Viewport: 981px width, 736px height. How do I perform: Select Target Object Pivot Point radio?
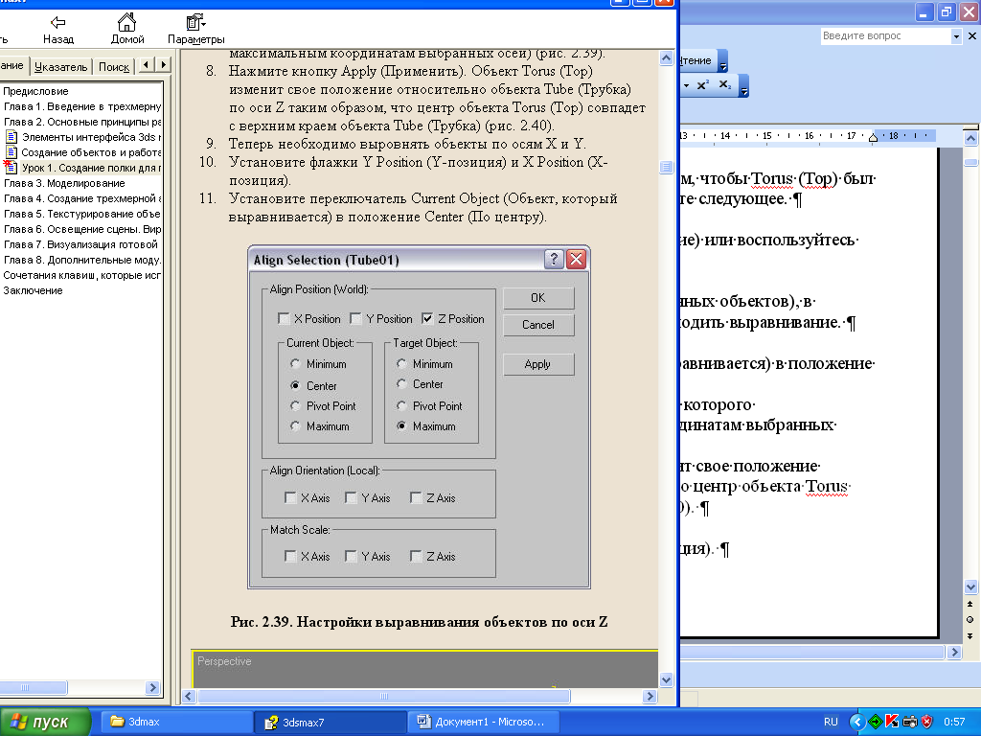pyautogui.click(x=401, y=405)
